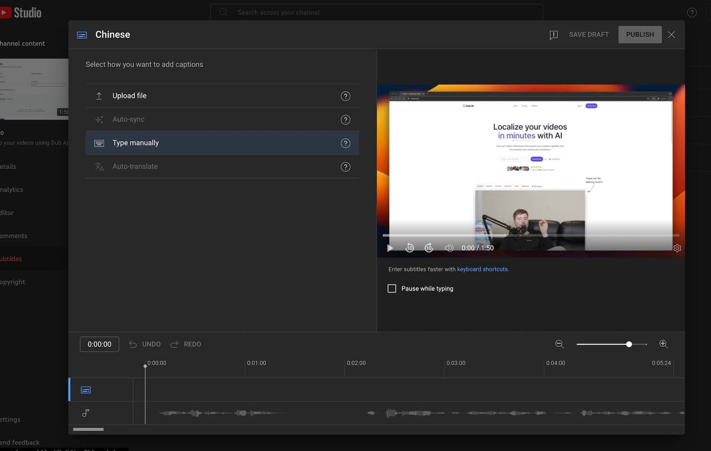Play the video preview
Image resolution: width=711 pixels, height=451 pixels.
390,248
